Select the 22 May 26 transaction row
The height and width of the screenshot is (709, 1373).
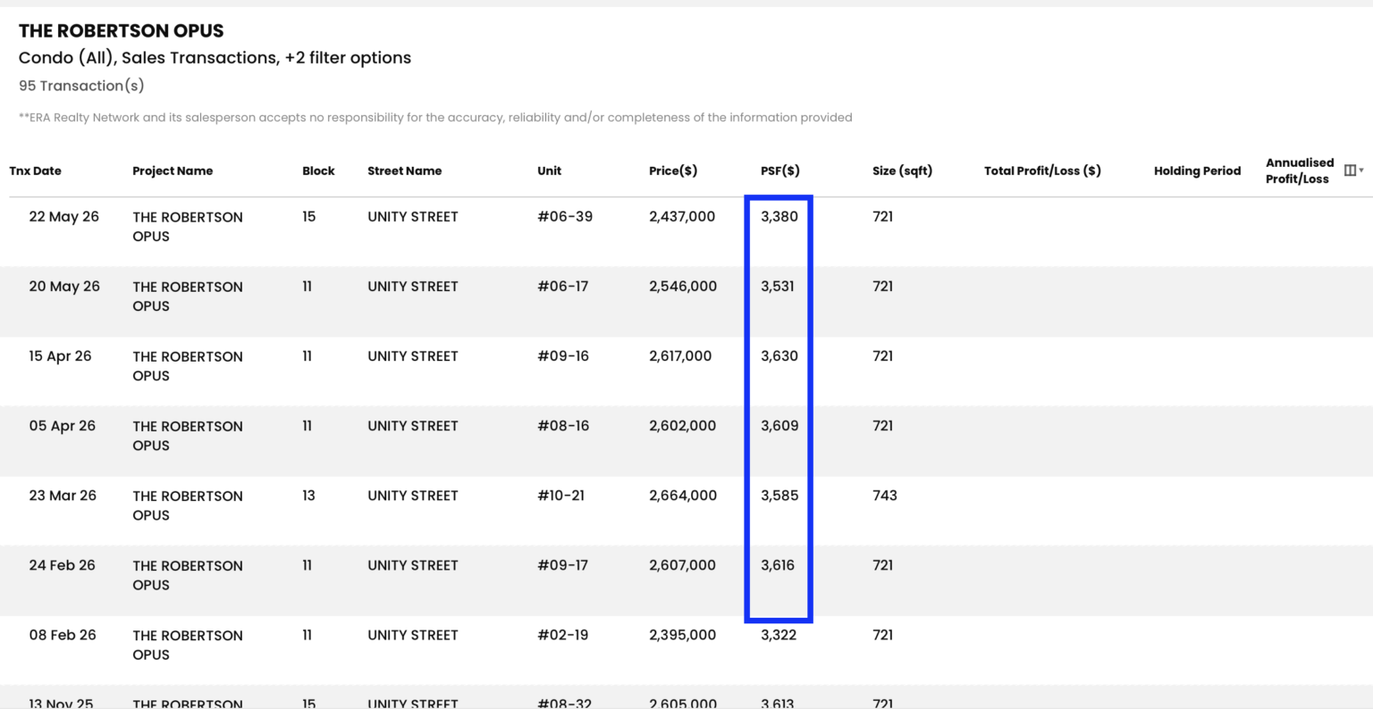click(x=686, y=231)
